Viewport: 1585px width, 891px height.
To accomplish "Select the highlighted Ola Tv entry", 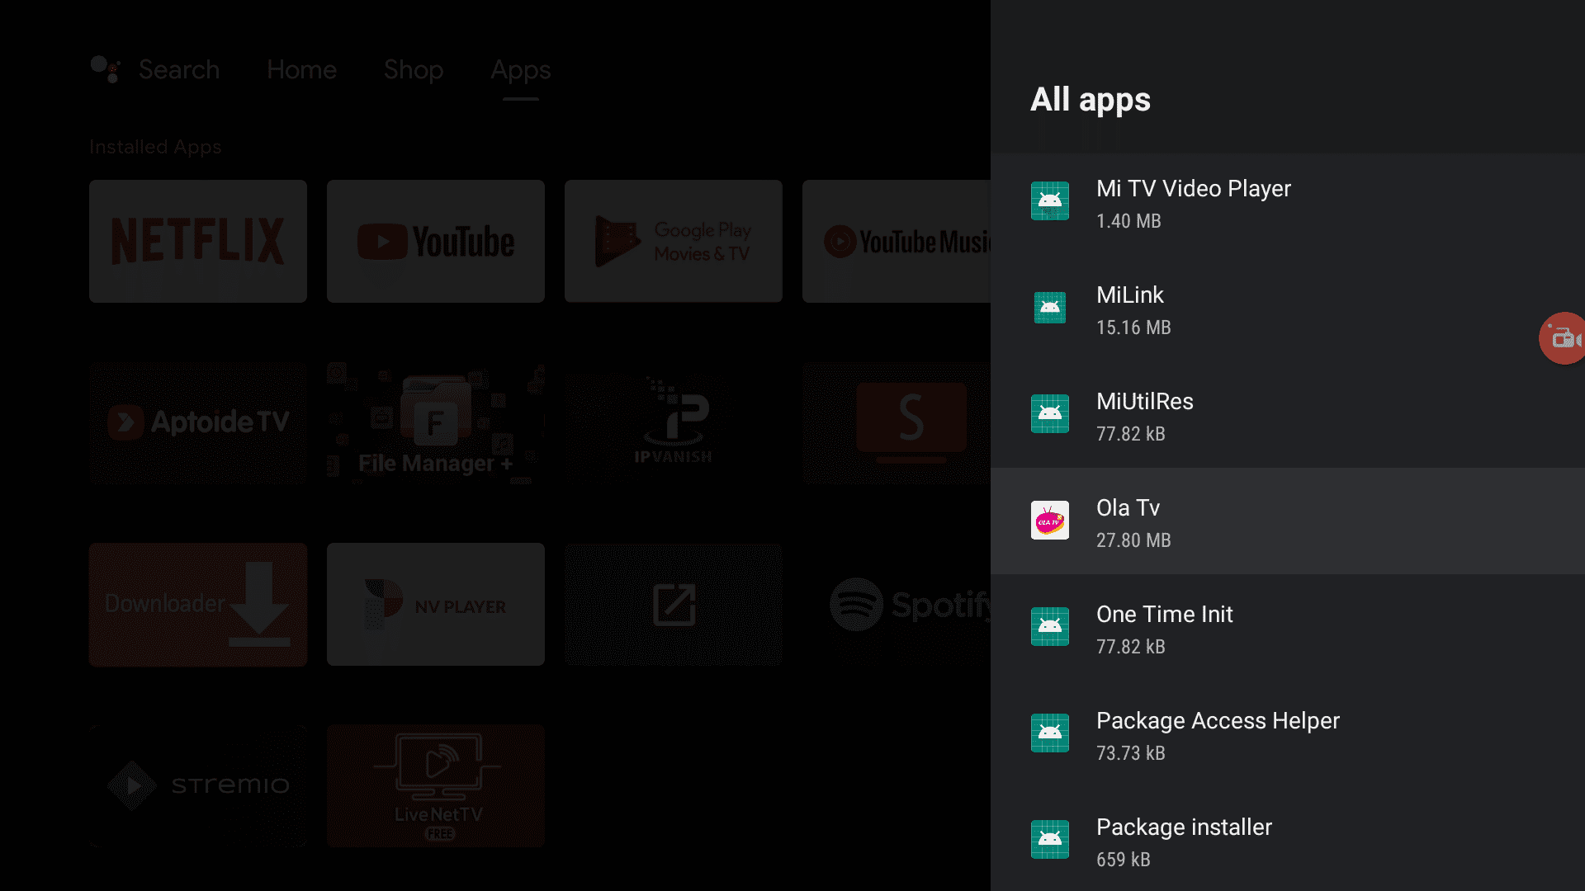I will 1288,521.
